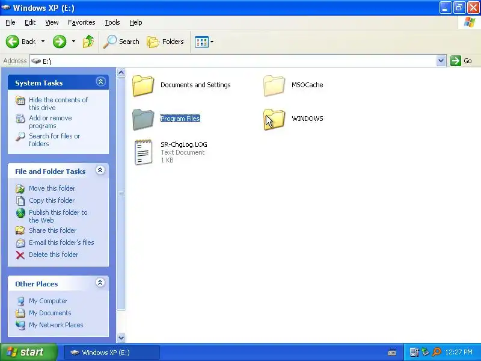481x361 pixels.
Task: Click the highlighted Program Files label
Action: [180, 119]
